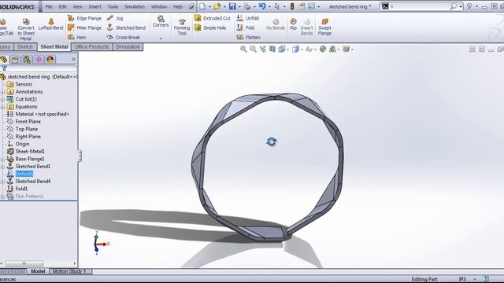Select Unfold1 in feature tree
Image resolution: width=504 pixels, height=283 pixels.
coord(24,174)
